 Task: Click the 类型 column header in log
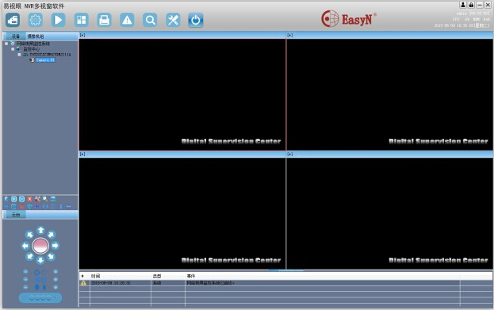pos(157,276)
